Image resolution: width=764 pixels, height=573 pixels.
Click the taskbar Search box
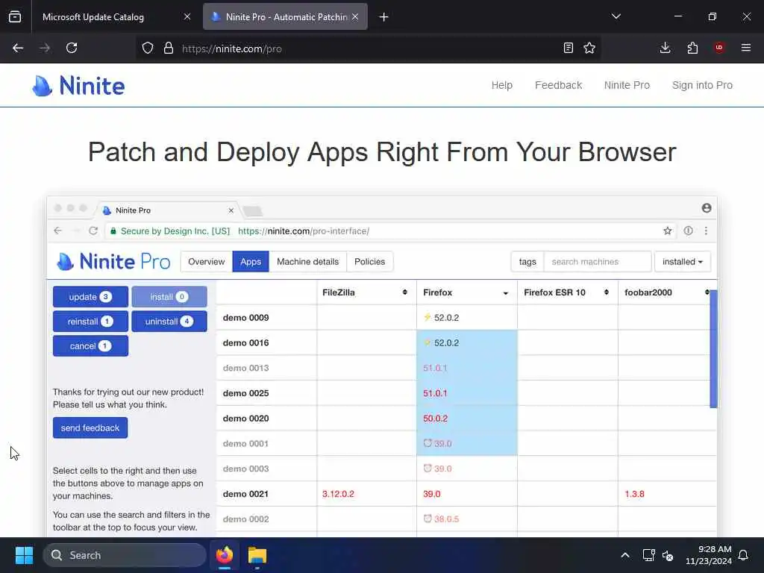(x=125, y=555)
